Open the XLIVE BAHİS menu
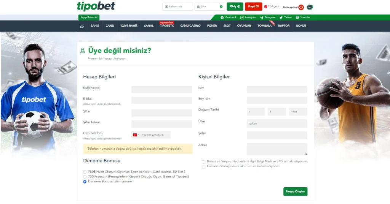 click(129, 26)
